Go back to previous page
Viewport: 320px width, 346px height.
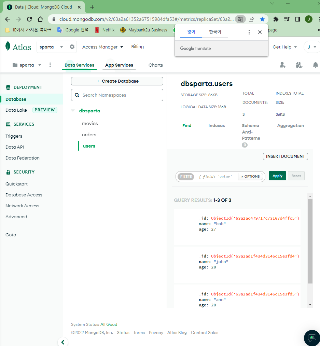tap(8, 19)
